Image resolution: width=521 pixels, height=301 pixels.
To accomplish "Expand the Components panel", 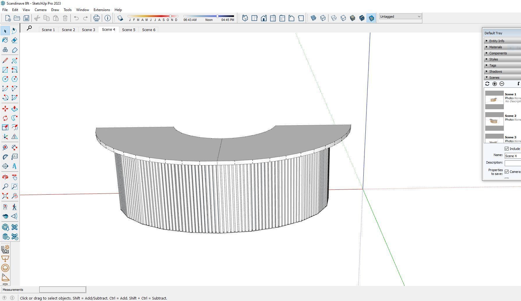I will pyautogui.click(x=503, y=53).
